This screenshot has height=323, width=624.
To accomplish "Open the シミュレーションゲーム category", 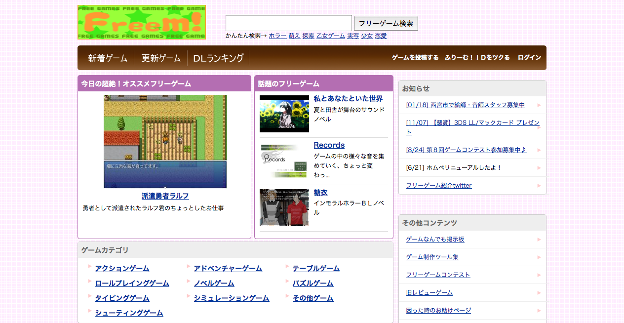I will 232,298.
